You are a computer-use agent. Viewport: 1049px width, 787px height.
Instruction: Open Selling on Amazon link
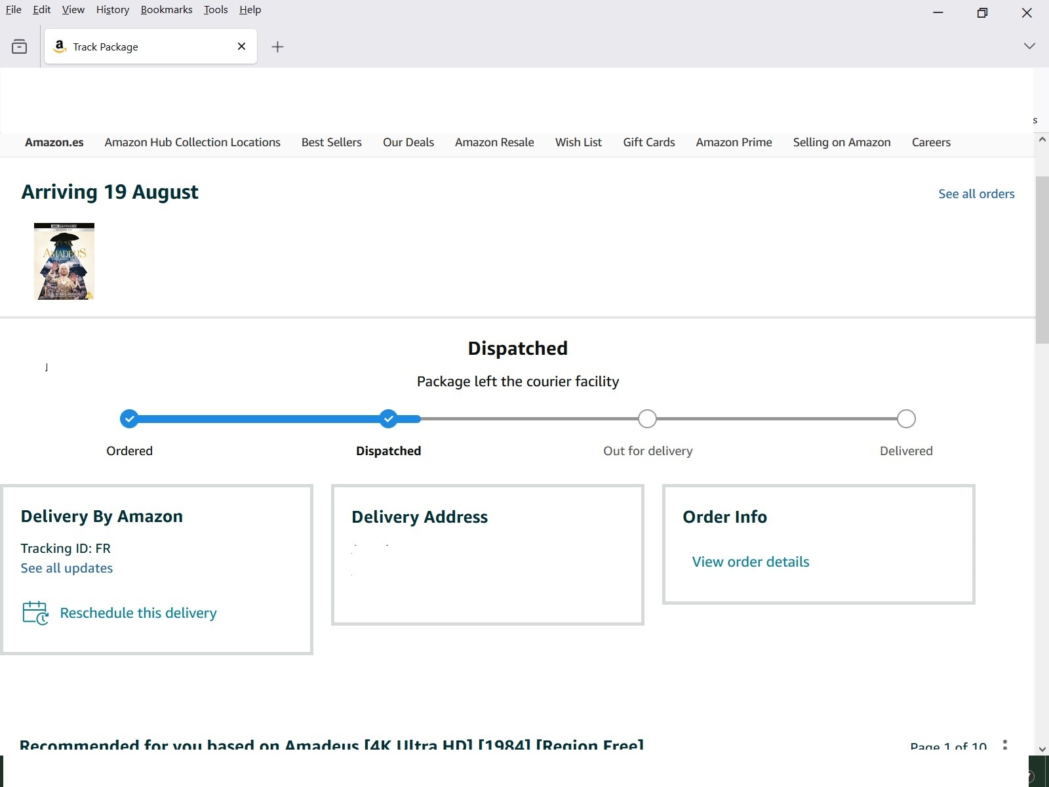[842, 142]
